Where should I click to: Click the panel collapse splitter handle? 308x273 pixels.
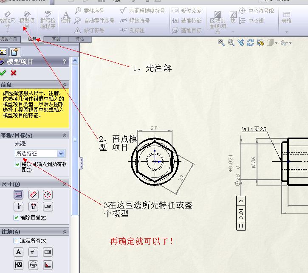pyautogui.click(x=81, y=163)
